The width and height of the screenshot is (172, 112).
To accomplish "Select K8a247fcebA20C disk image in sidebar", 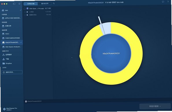I will (x=12, y=43).
